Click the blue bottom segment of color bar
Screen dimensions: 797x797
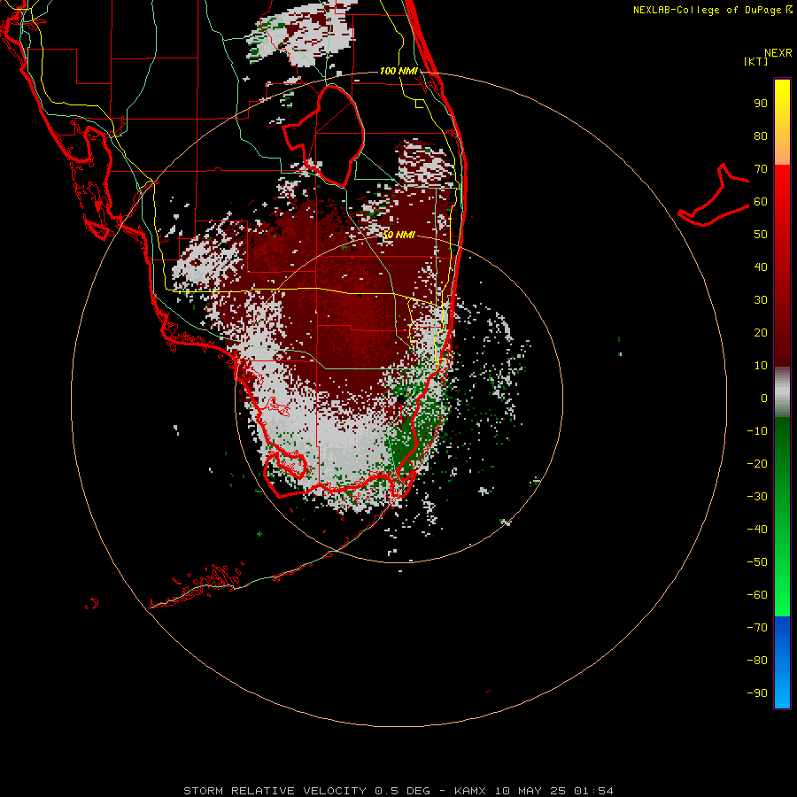(782, 662)
